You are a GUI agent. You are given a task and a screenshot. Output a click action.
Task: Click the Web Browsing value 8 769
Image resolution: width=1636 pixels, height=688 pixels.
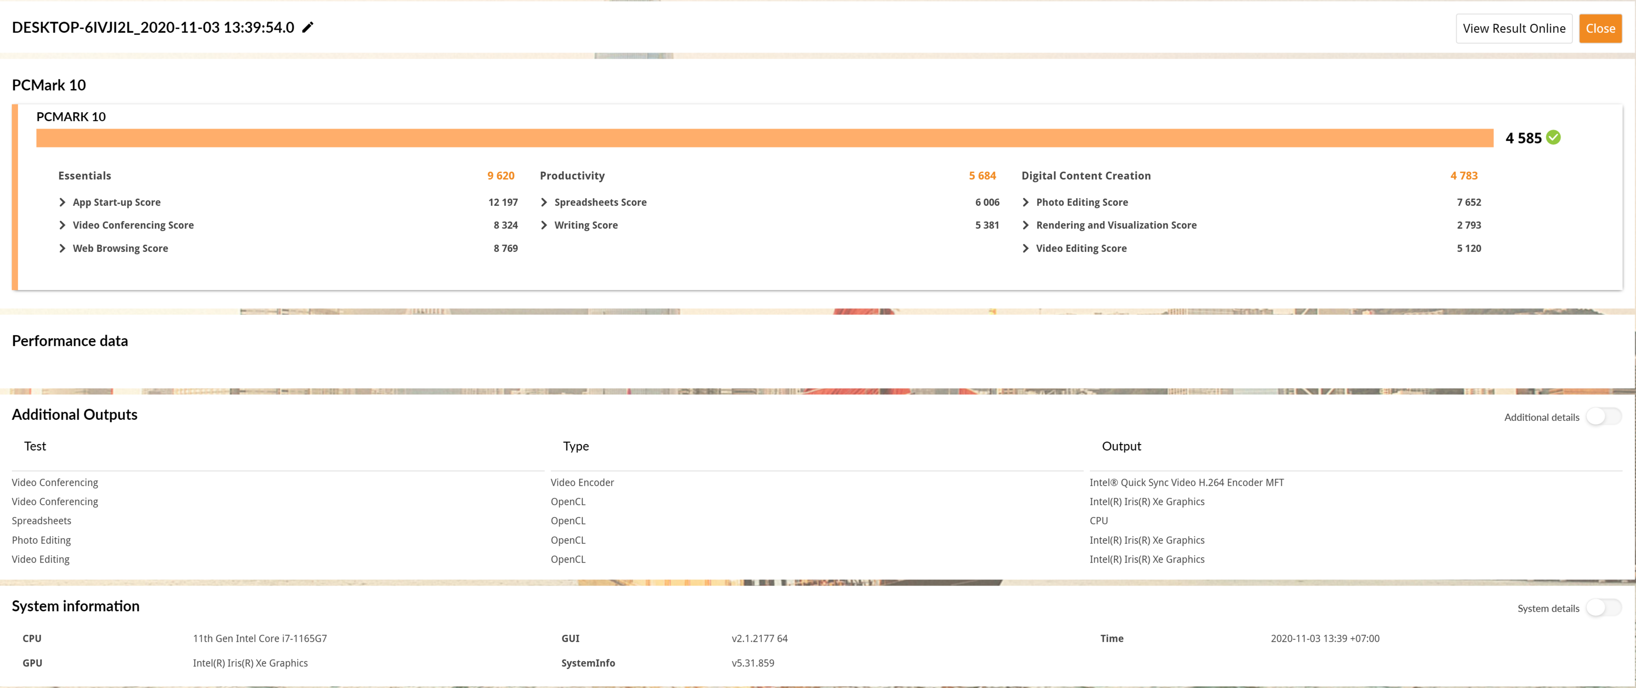(505, 248)
